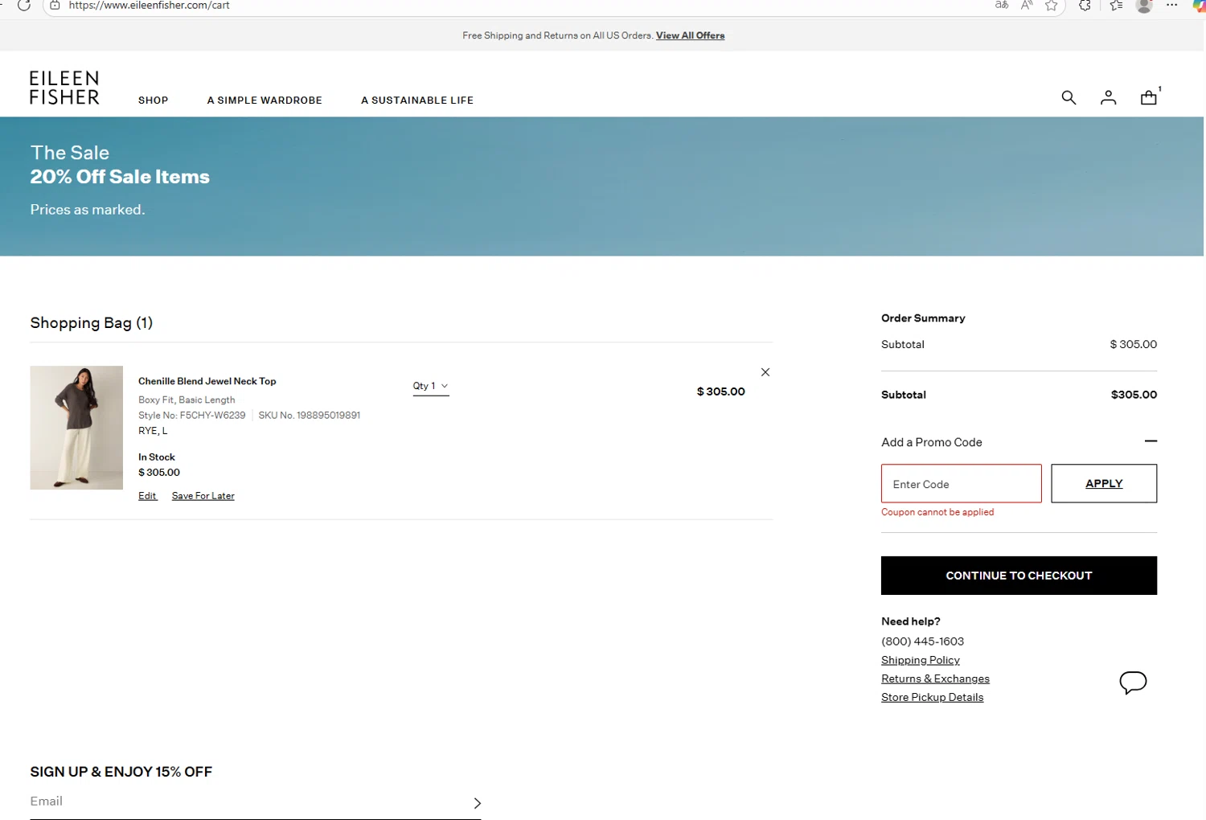
Task: Click Continue to Checkout button
Action: point(1019,576)
